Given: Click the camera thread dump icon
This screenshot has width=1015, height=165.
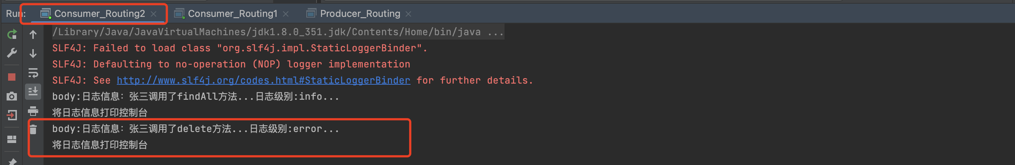Looking at the screenshot, I should click(x=12, y=96).
